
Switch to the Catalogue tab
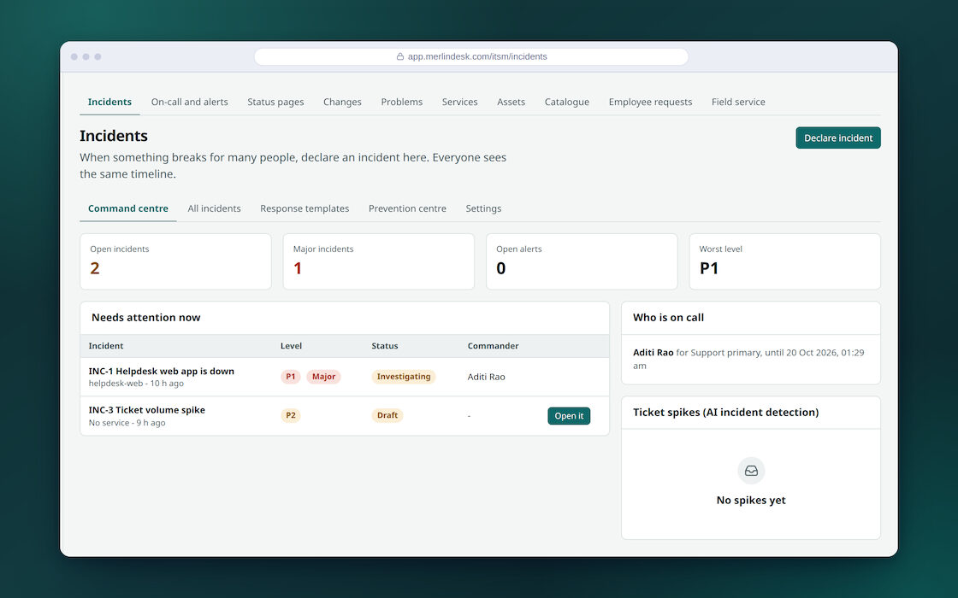click(x=567, y=102)
